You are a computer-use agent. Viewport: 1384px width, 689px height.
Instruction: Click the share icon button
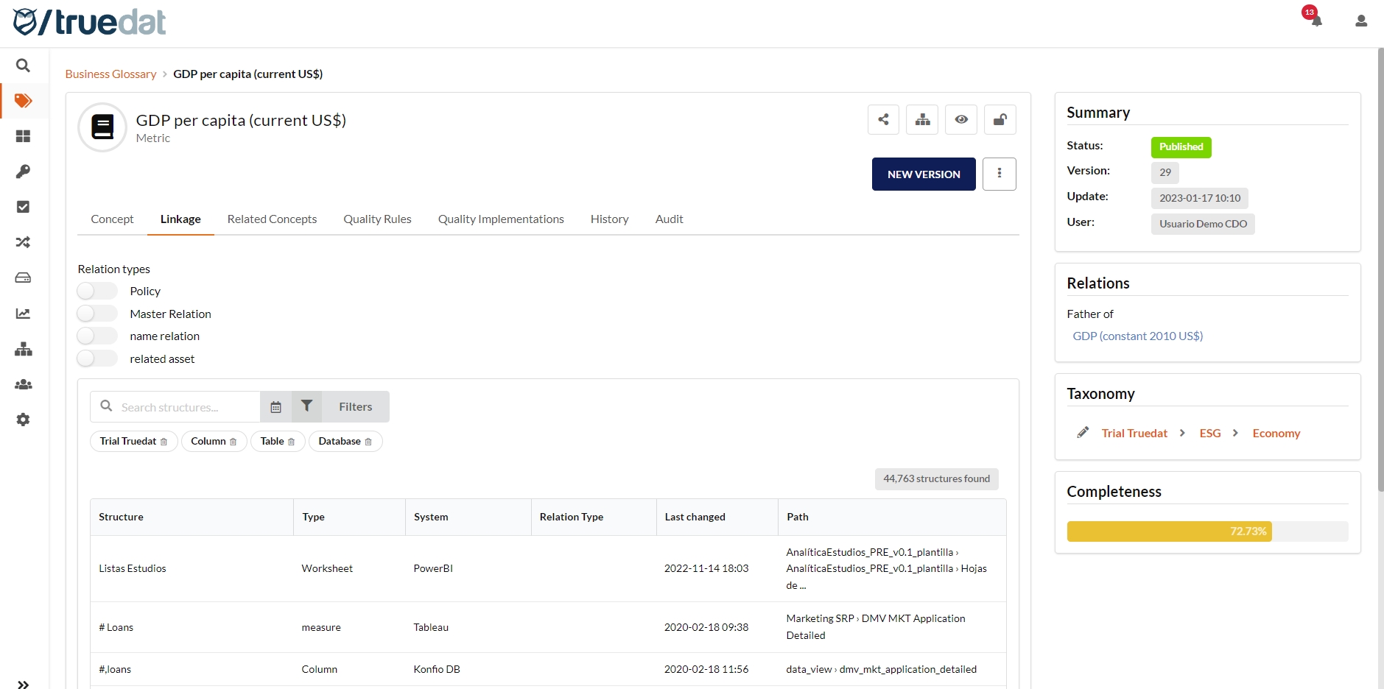click(x=883, y=119)
